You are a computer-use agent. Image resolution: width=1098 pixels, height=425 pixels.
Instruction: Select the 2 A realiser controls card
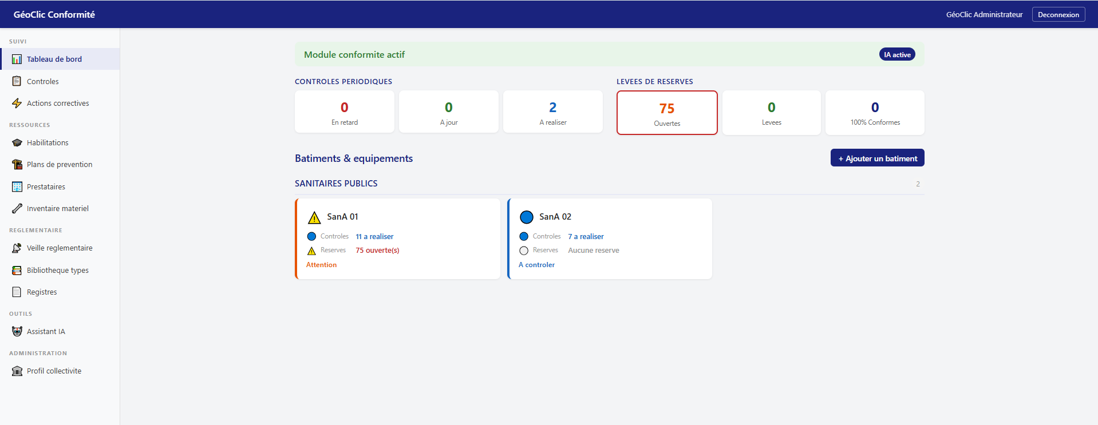[552, 112]
